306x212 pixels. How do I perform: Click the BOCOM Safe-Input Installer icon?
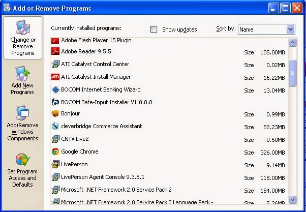[x=55, y=102]
